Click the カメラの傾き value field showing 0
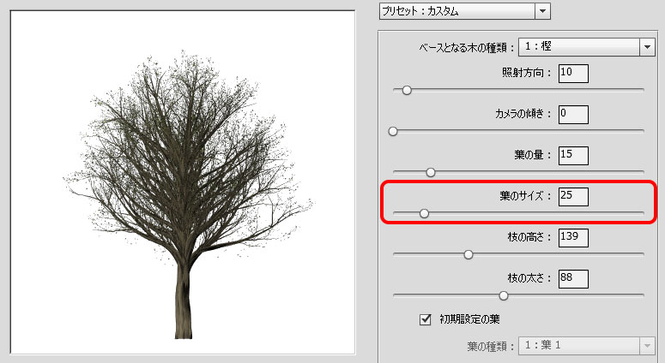665x363 pixels. [573, 114]
